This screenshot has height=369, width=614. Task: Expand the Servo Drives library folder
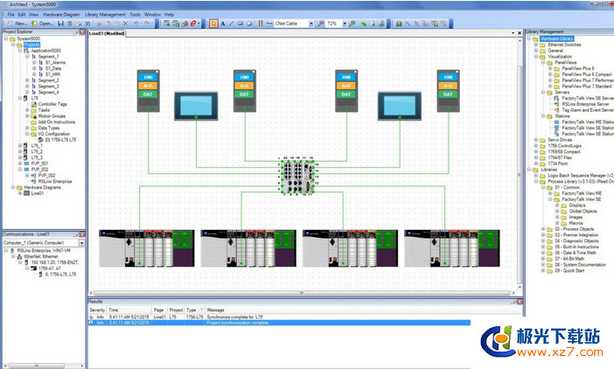pyautogui.click(x=536, y=140)
